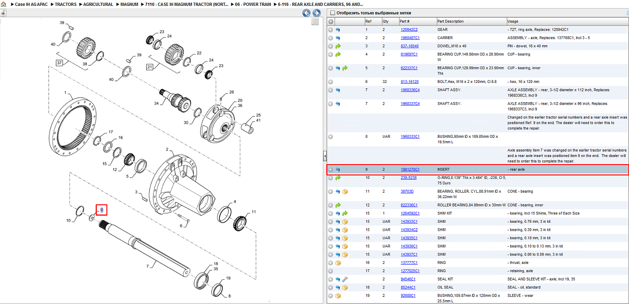Open part number link 120942C2
The height and width of the screenshot is (304, 629).
pos(409,30)
